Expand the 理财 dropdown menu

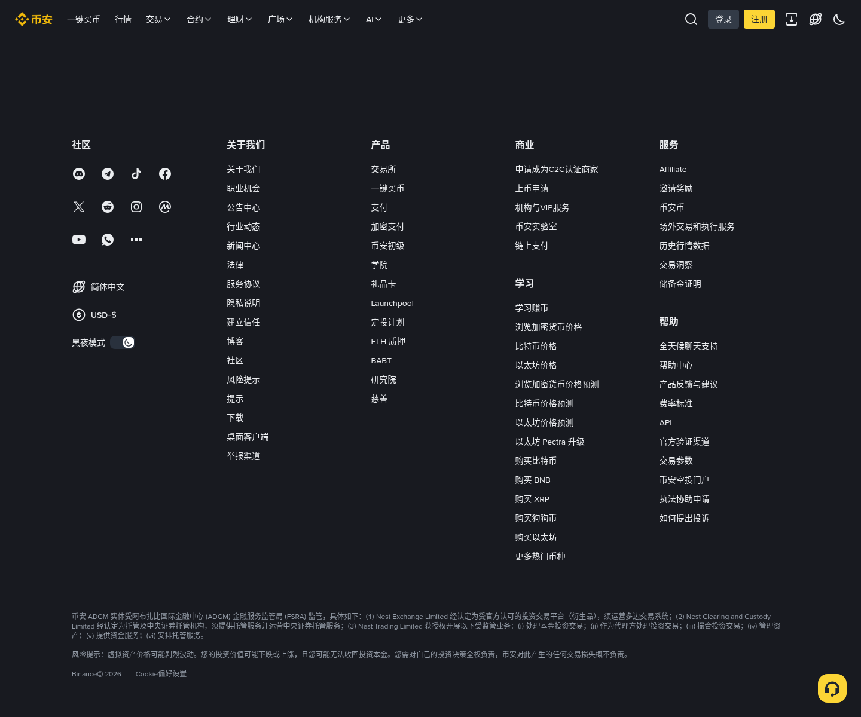pos(240,19)
